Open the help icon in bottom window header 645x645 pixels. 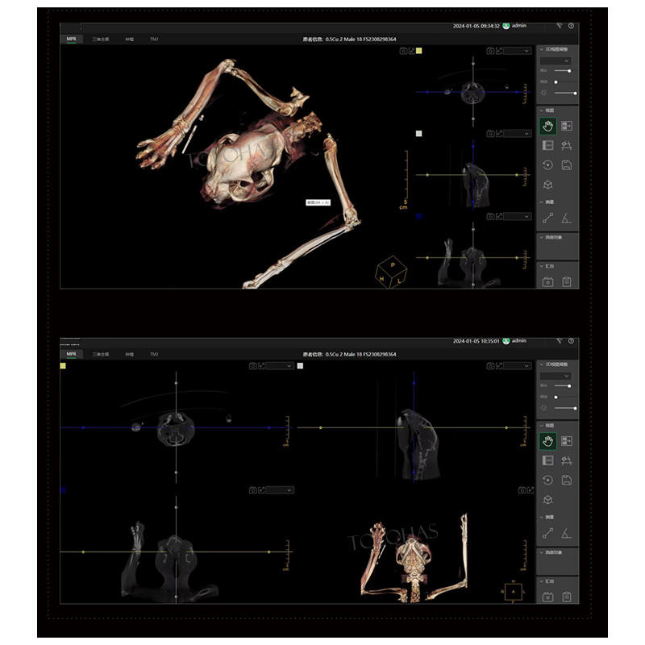click(571, 341)
